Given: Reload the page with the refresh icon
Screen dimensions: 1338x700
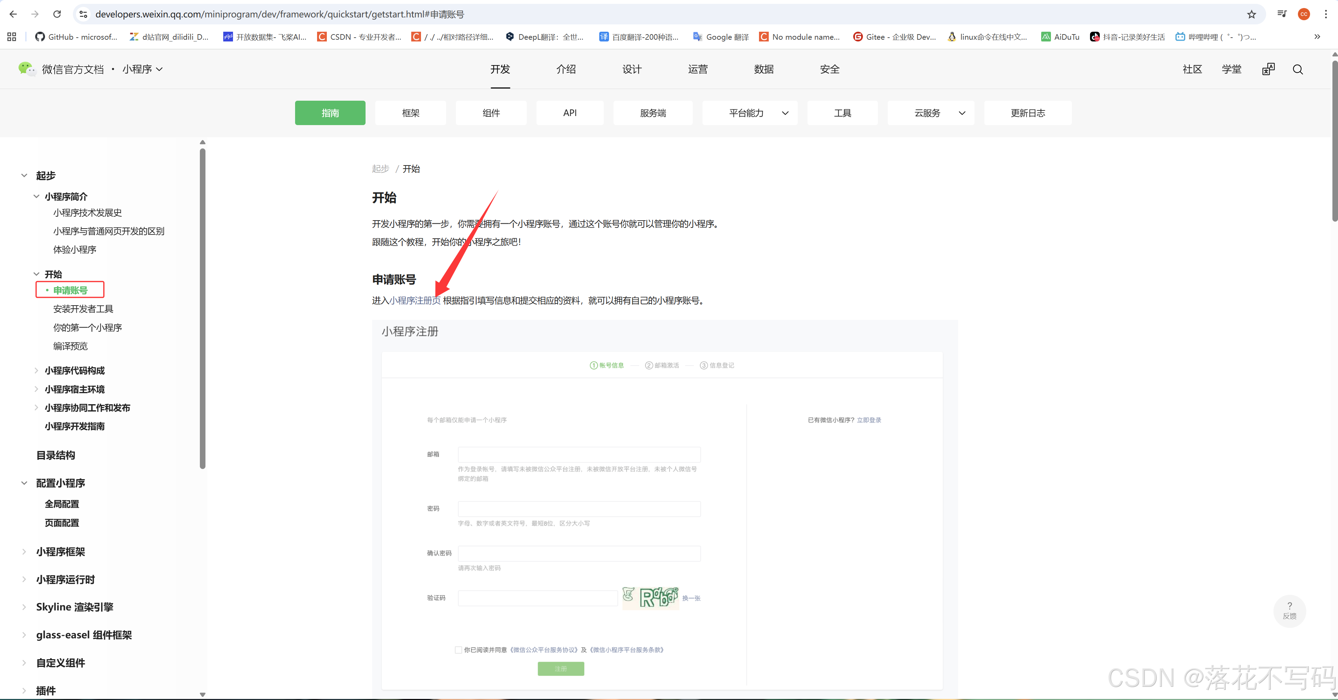Looking at the screenshot, I should tap(57, 14).
